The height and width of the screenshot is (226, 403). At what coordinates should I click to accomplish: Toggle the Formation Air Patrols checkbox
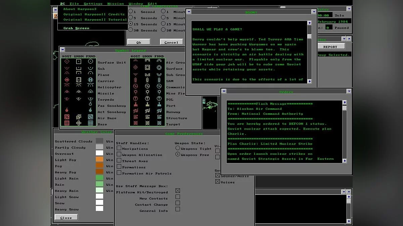point(119,173)
